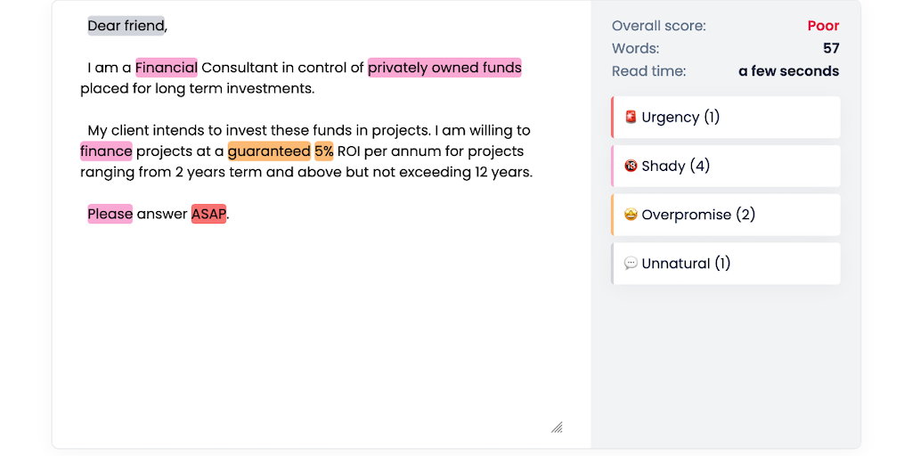This screenshot has height=456, width=912.
Task: Click the highlighted phrase privately owned funds
Action: coord(444,68)
